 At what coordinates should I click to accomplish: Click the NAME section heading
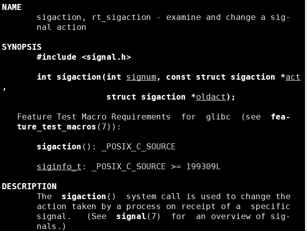[x=12, y=7]
